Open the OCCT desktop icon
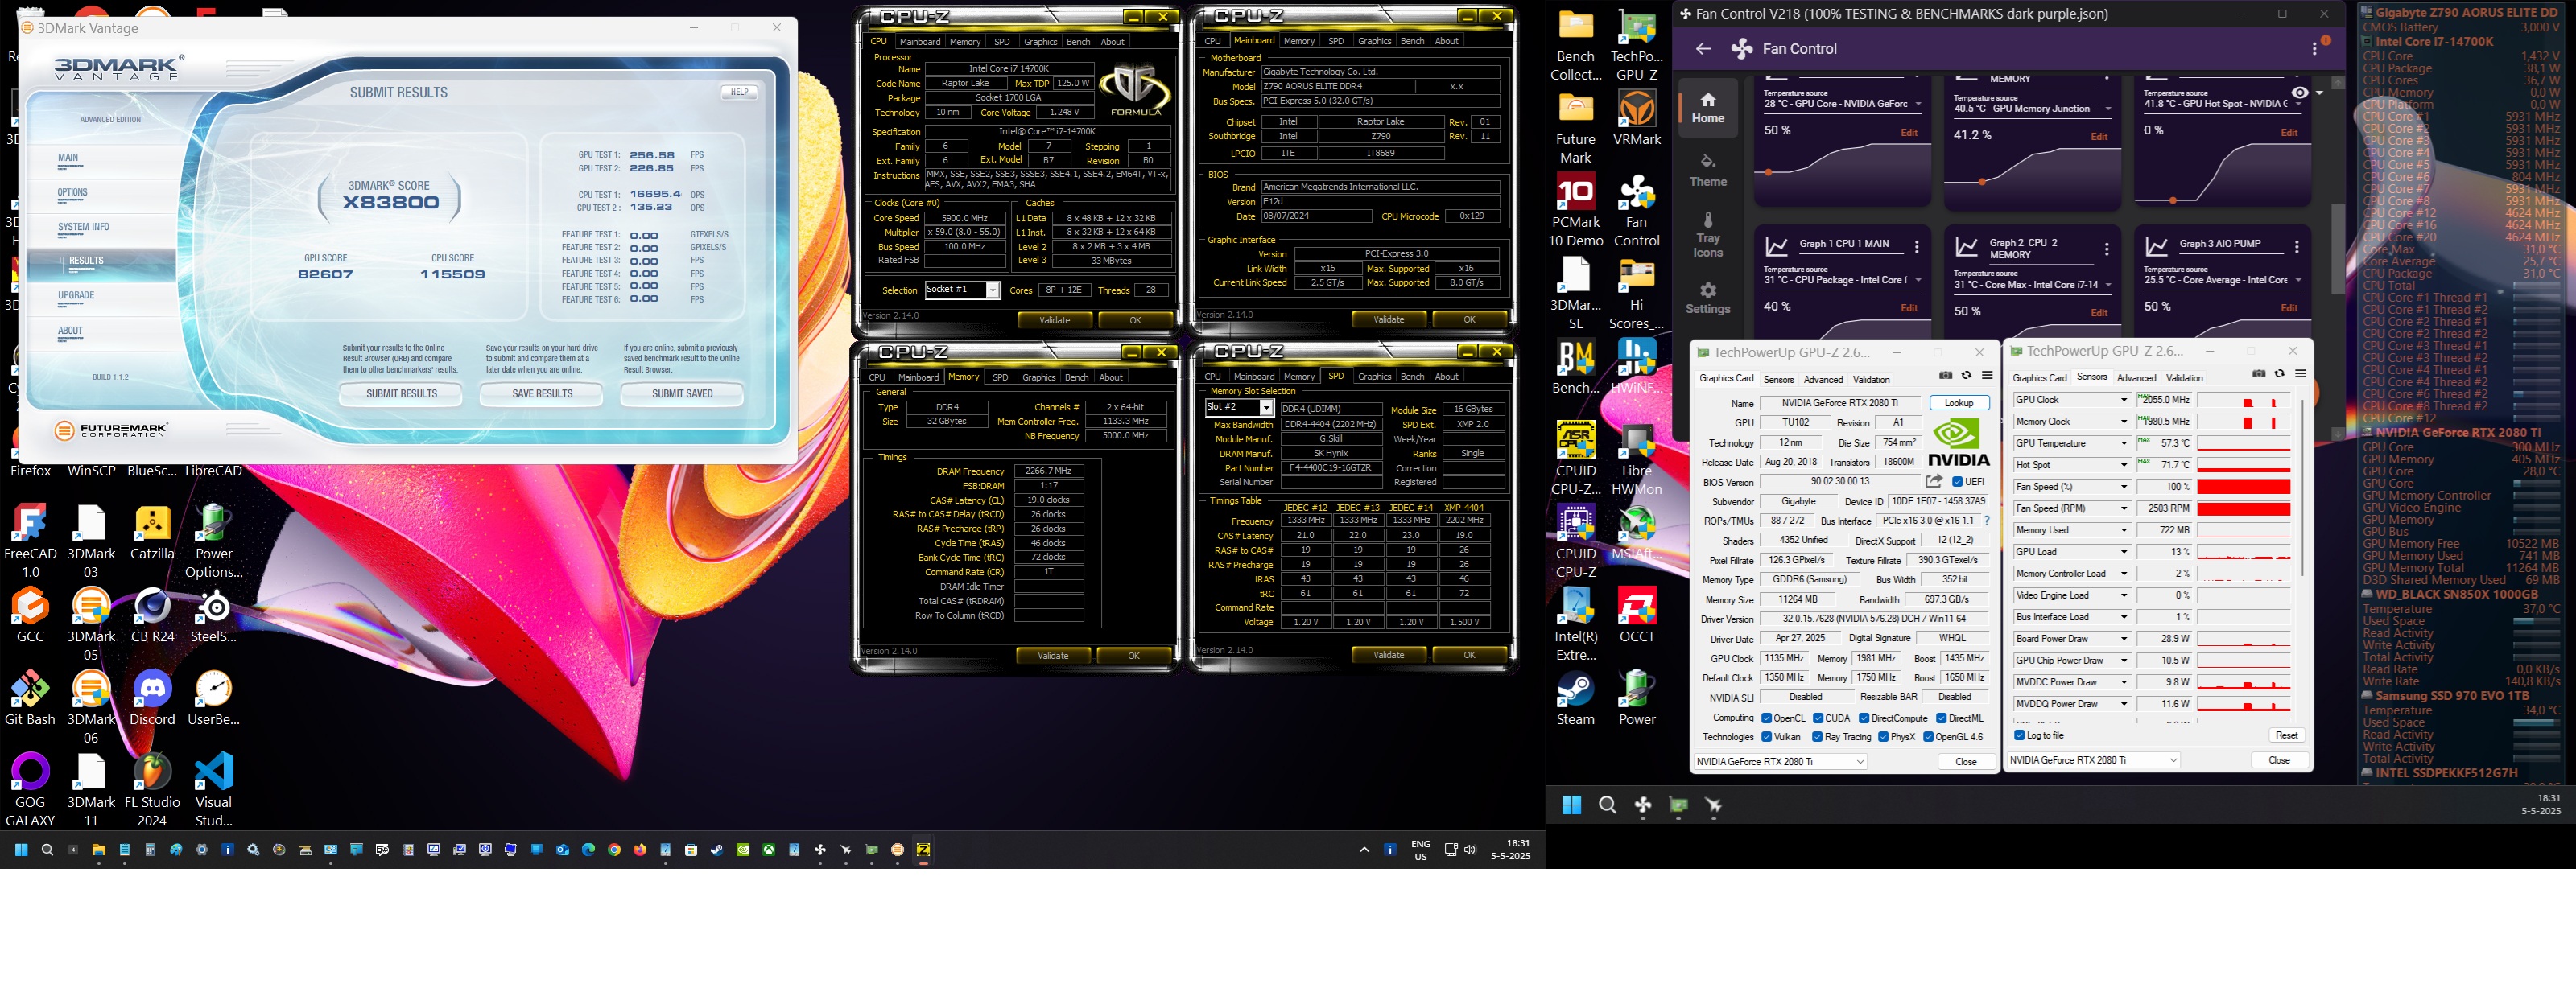This screenshot has height=992, width=2576. click(1637, 613)
